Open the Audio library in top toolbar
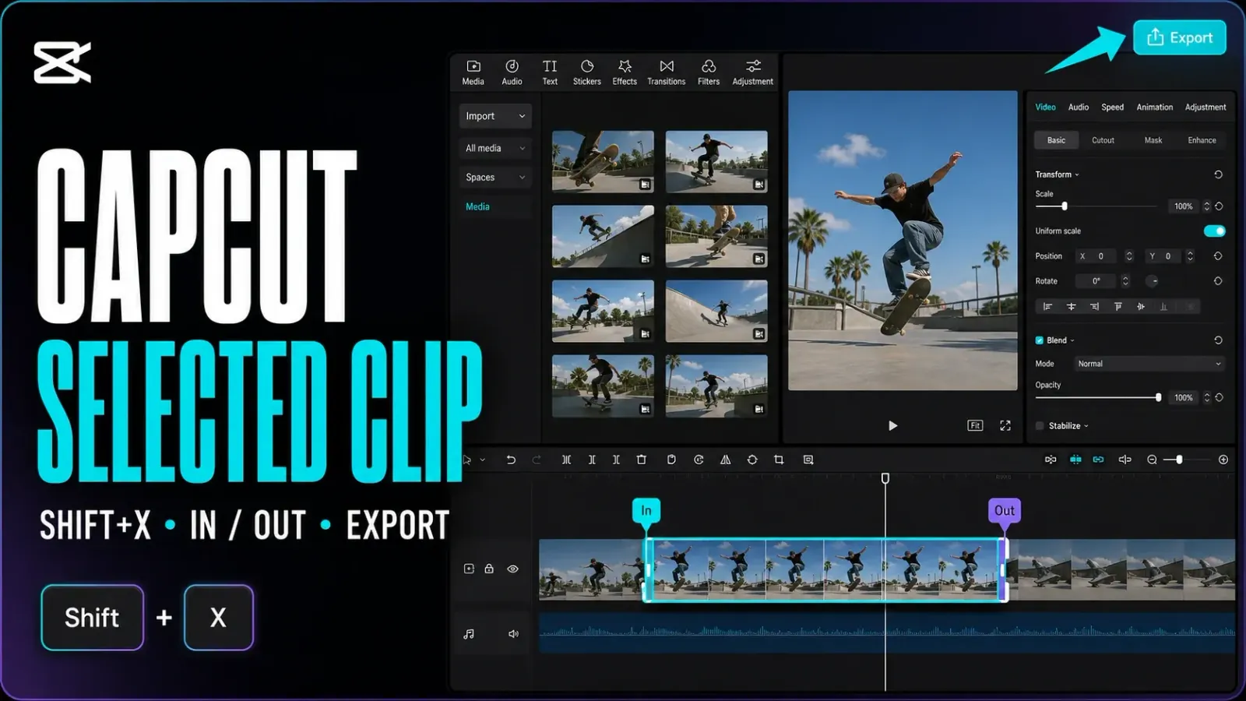Viewport: 1246px width, 701px height. [x=512, y=72]
